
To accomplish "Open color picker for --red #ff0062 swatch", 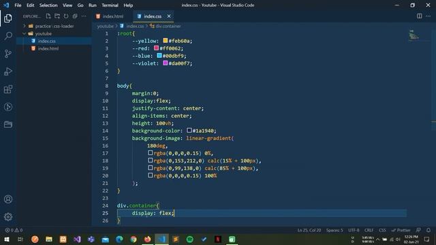I will pyautogui.click(x=157, y=48).
